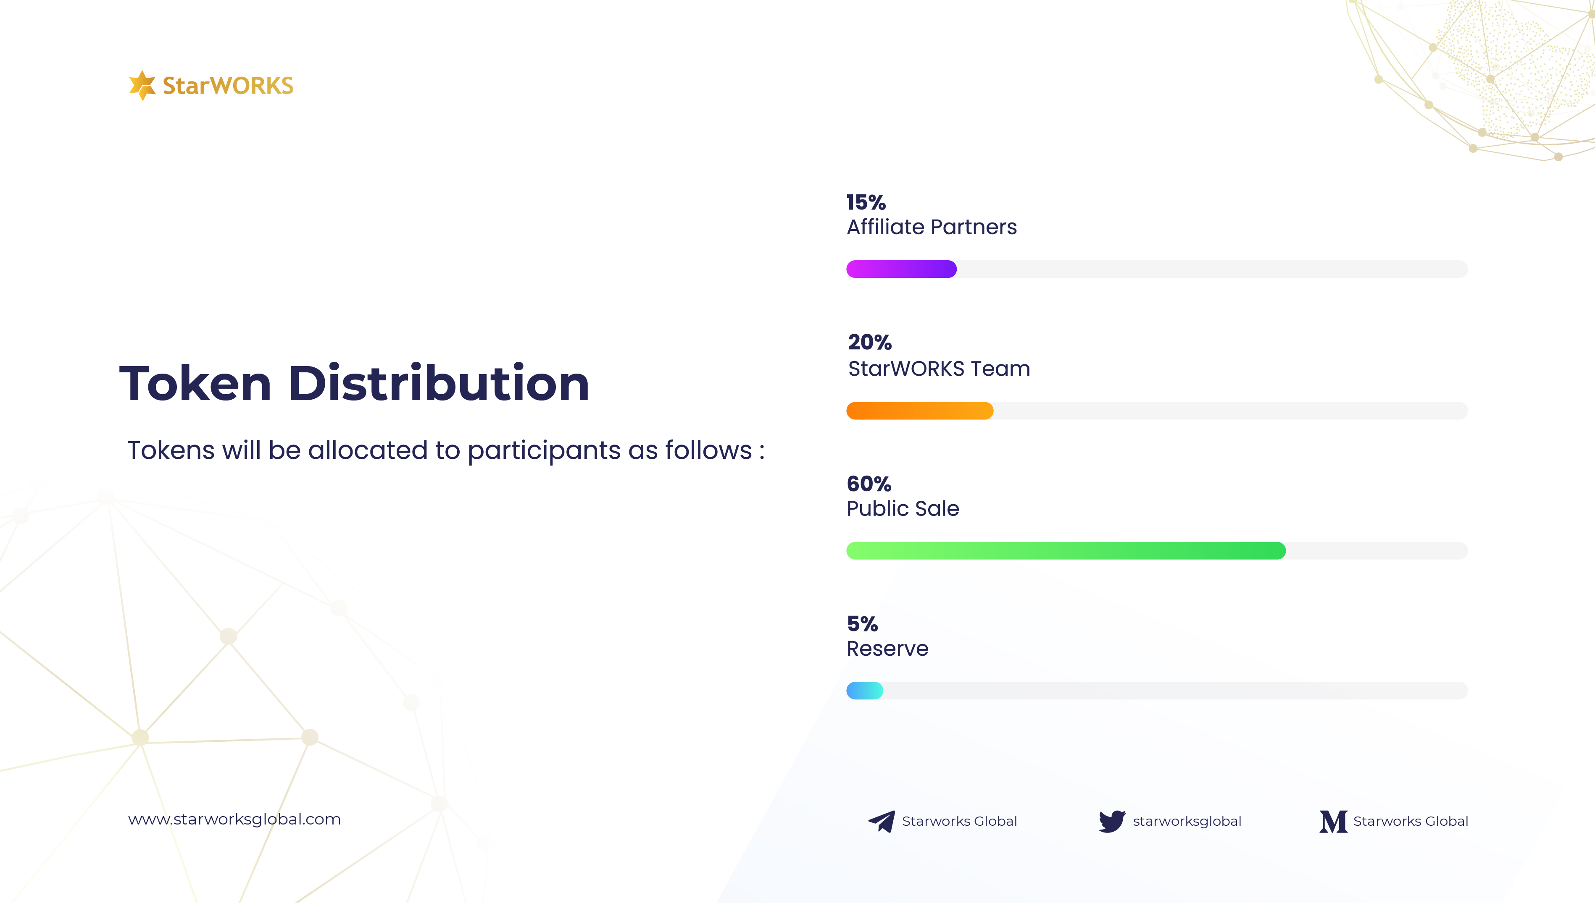The height and width of the screenshot is (903, 1595).
Task: Click the 20% percentage label
Action: click(x=869, y=342)
